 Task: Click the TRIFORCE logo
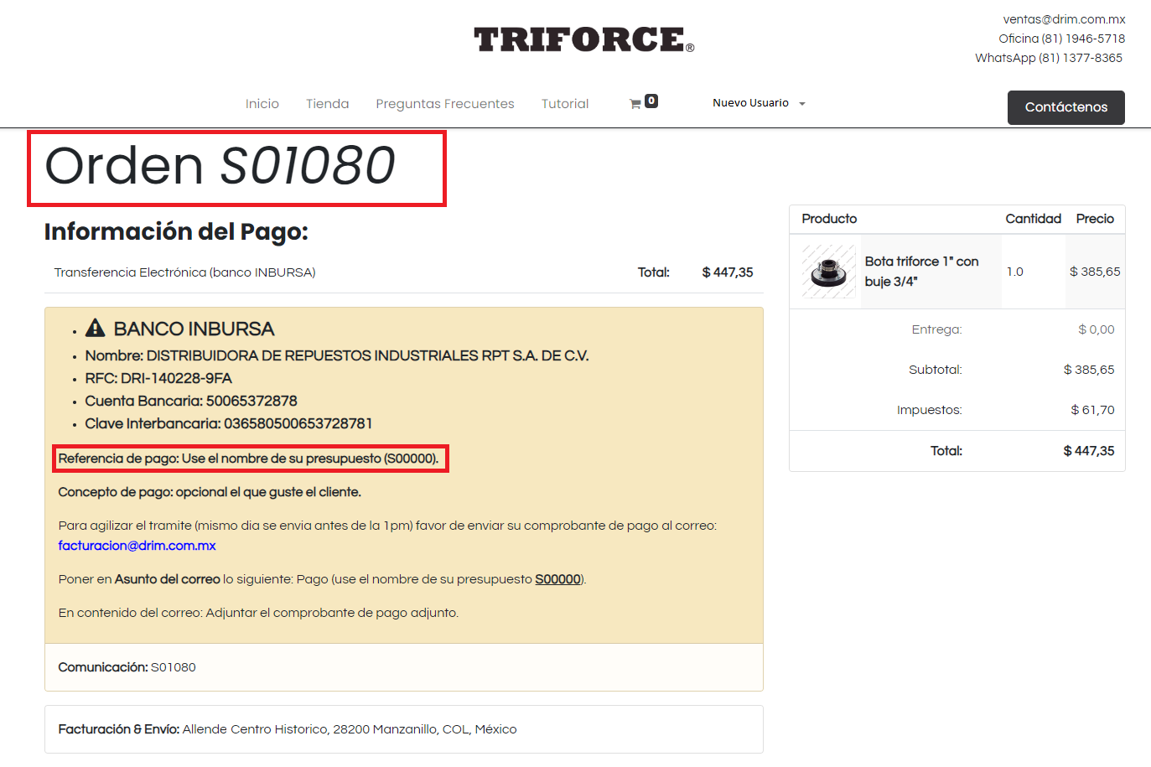(x=583, y=39)
